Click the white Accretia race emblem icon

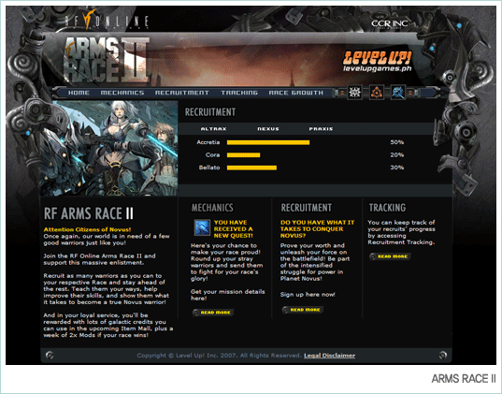[354, 93]
